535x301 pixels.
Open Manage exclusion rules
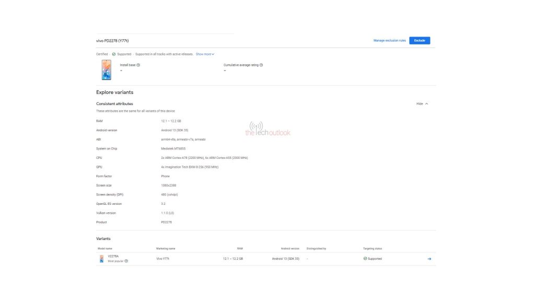[389, 40]
